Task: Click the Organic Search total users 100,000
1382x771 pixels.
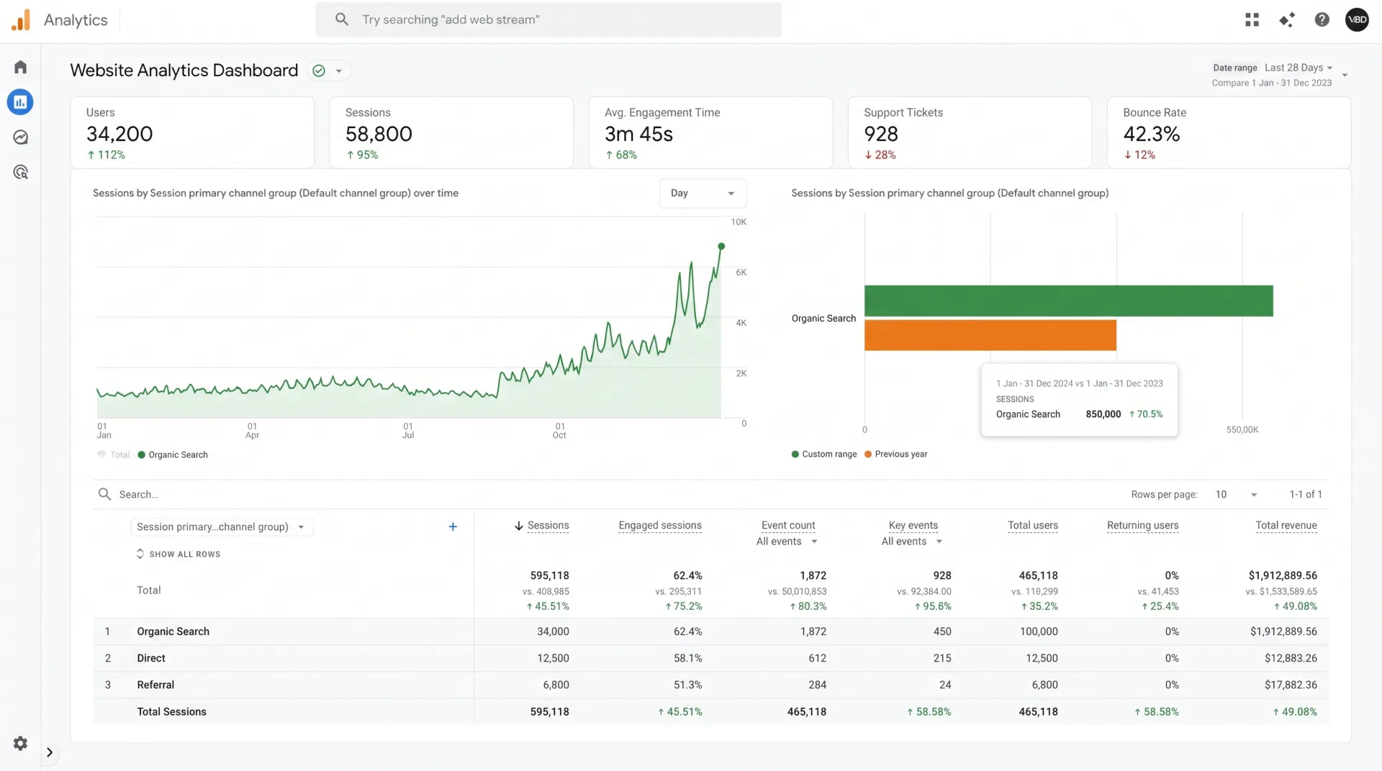Action: pos(1039,631)
